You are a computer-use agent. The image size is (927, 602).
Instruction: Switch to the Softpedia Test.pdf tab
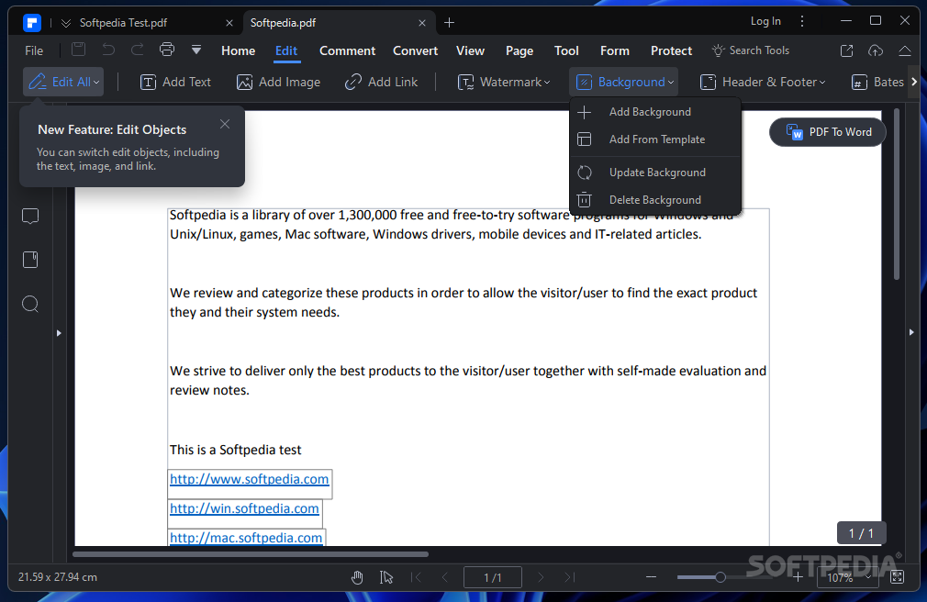[x=123, y=23]
